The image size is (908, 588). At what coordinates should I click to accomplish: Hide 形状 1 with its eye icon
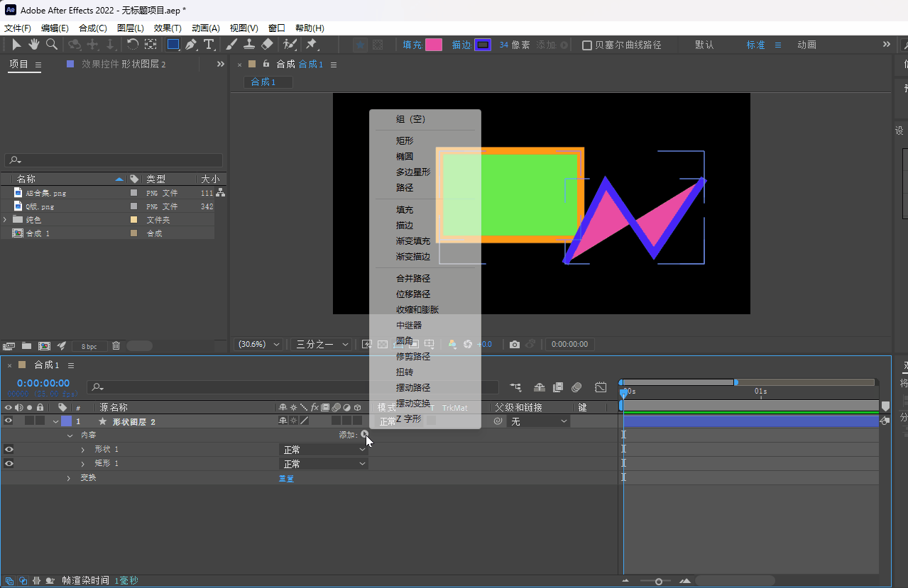(9, 449)
